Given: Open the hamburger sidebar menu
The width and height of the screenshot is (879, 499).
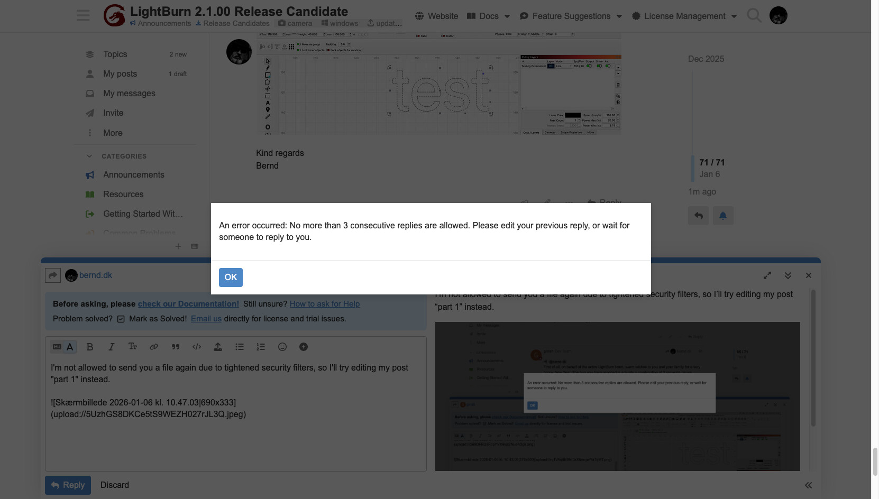Looking at the screenshot, I should click(x=83, y=15).
